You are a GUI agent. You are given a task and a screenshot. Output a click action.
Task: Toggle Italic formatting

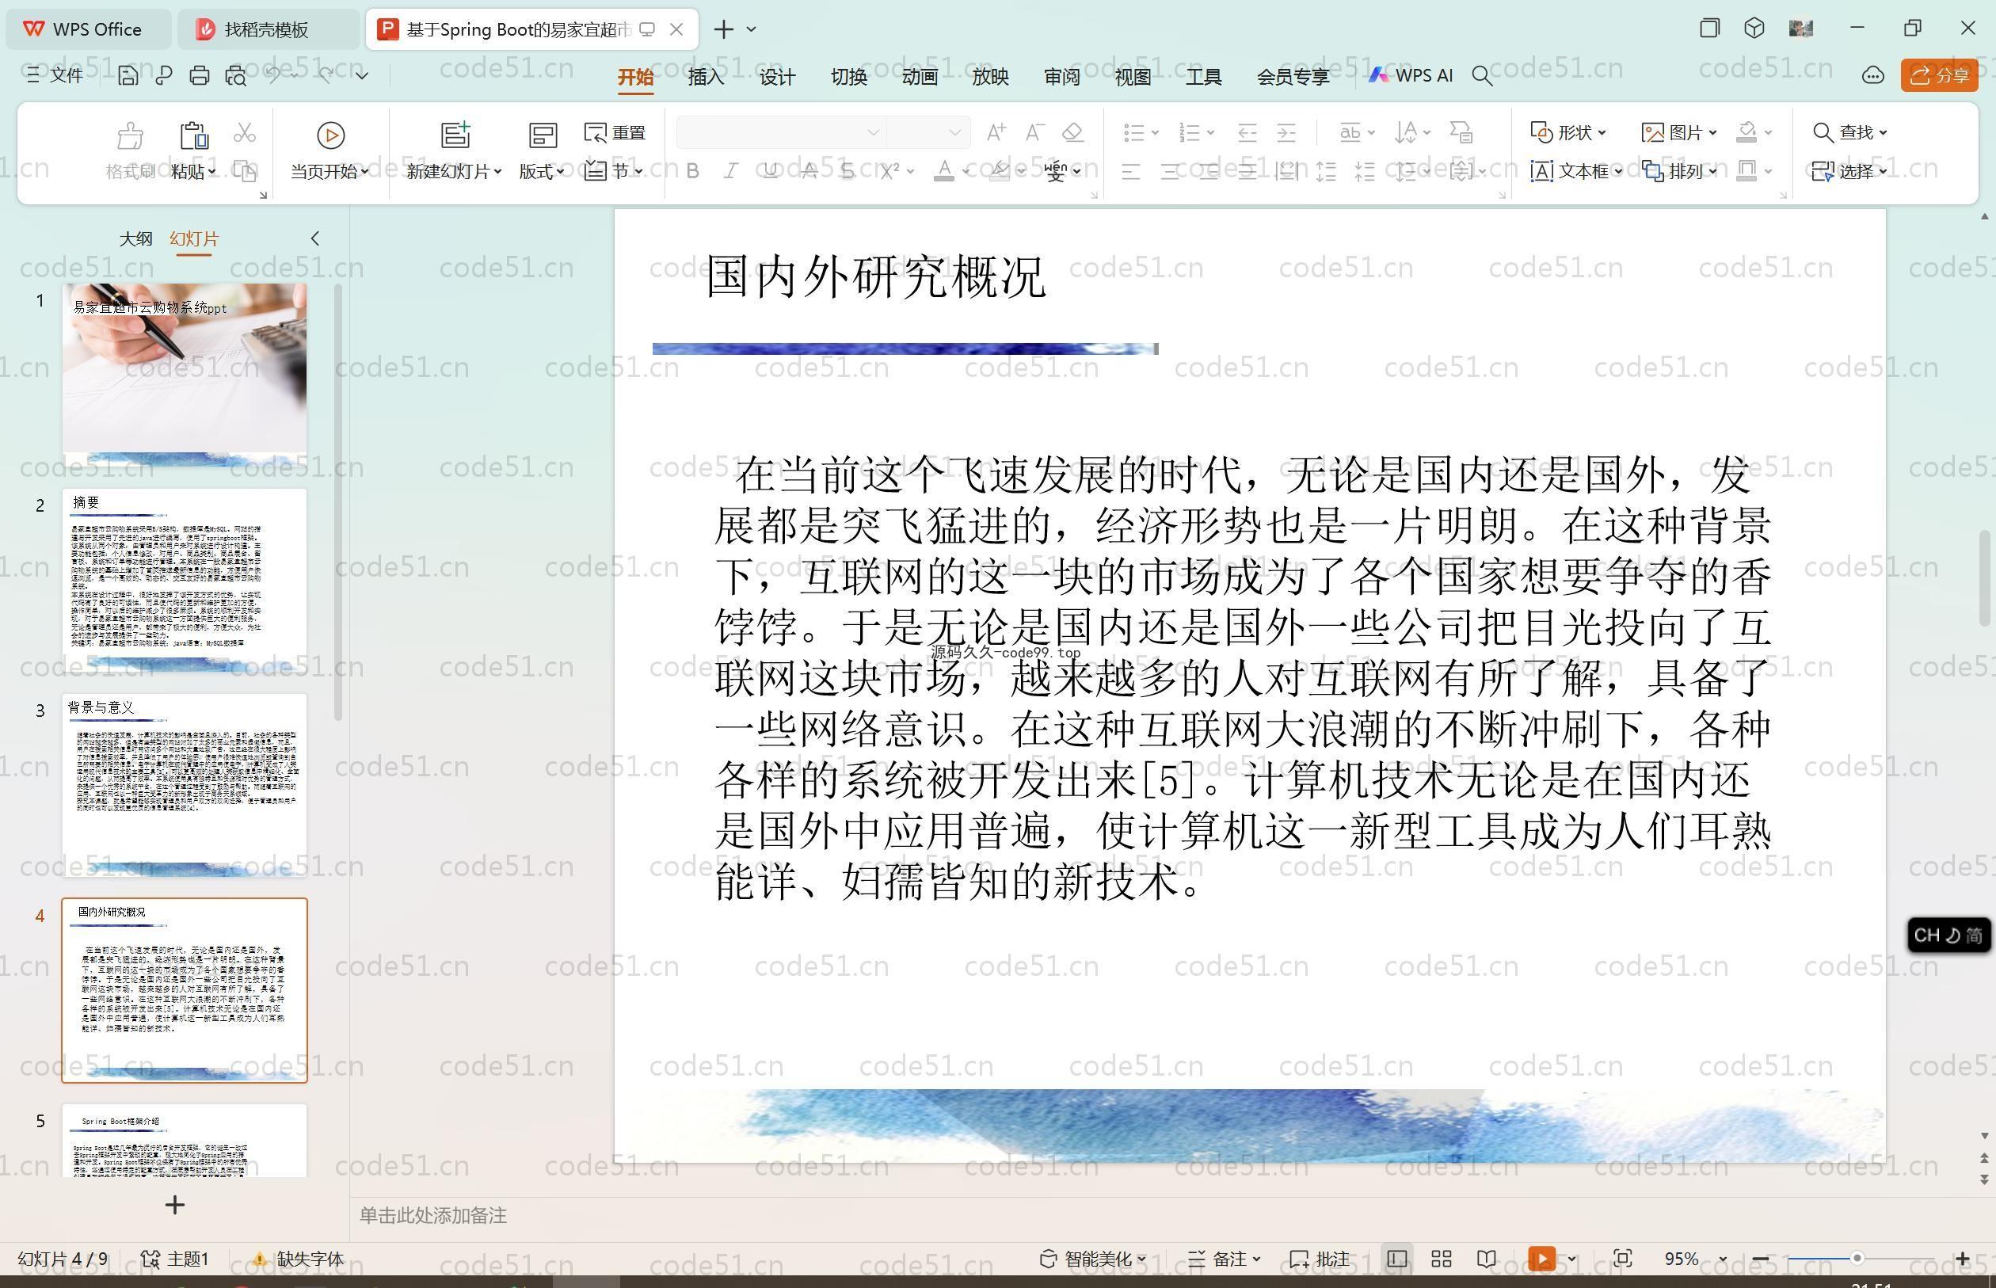(x=731, y=171)
